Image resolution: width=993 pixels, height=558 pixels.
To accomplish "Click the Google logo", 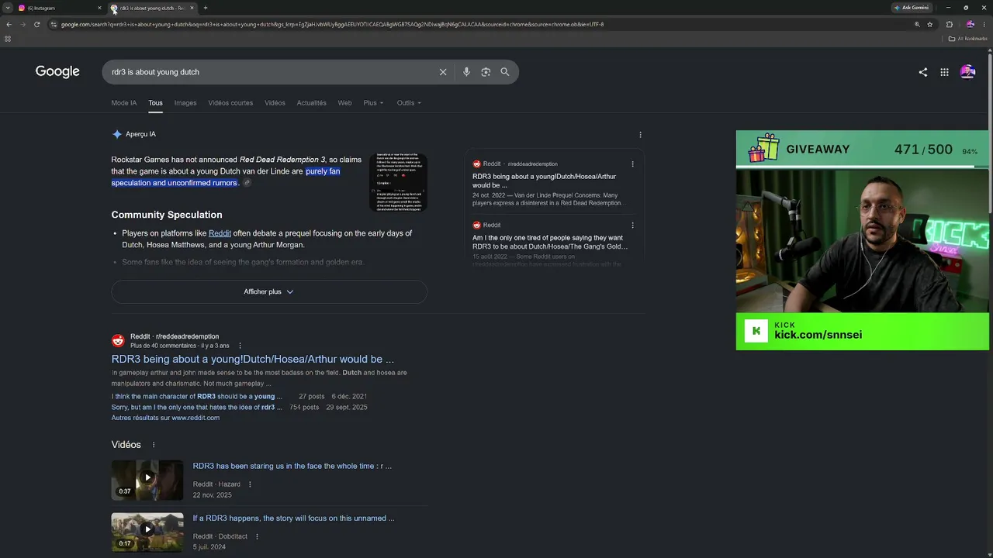I will pos(57,71).
